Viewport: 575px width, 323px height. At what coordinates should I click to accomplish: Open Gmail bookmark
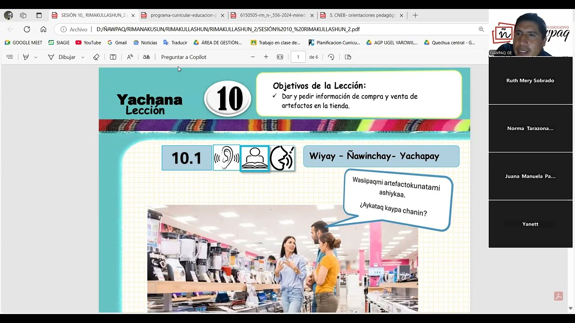click(x=117, y=43)
